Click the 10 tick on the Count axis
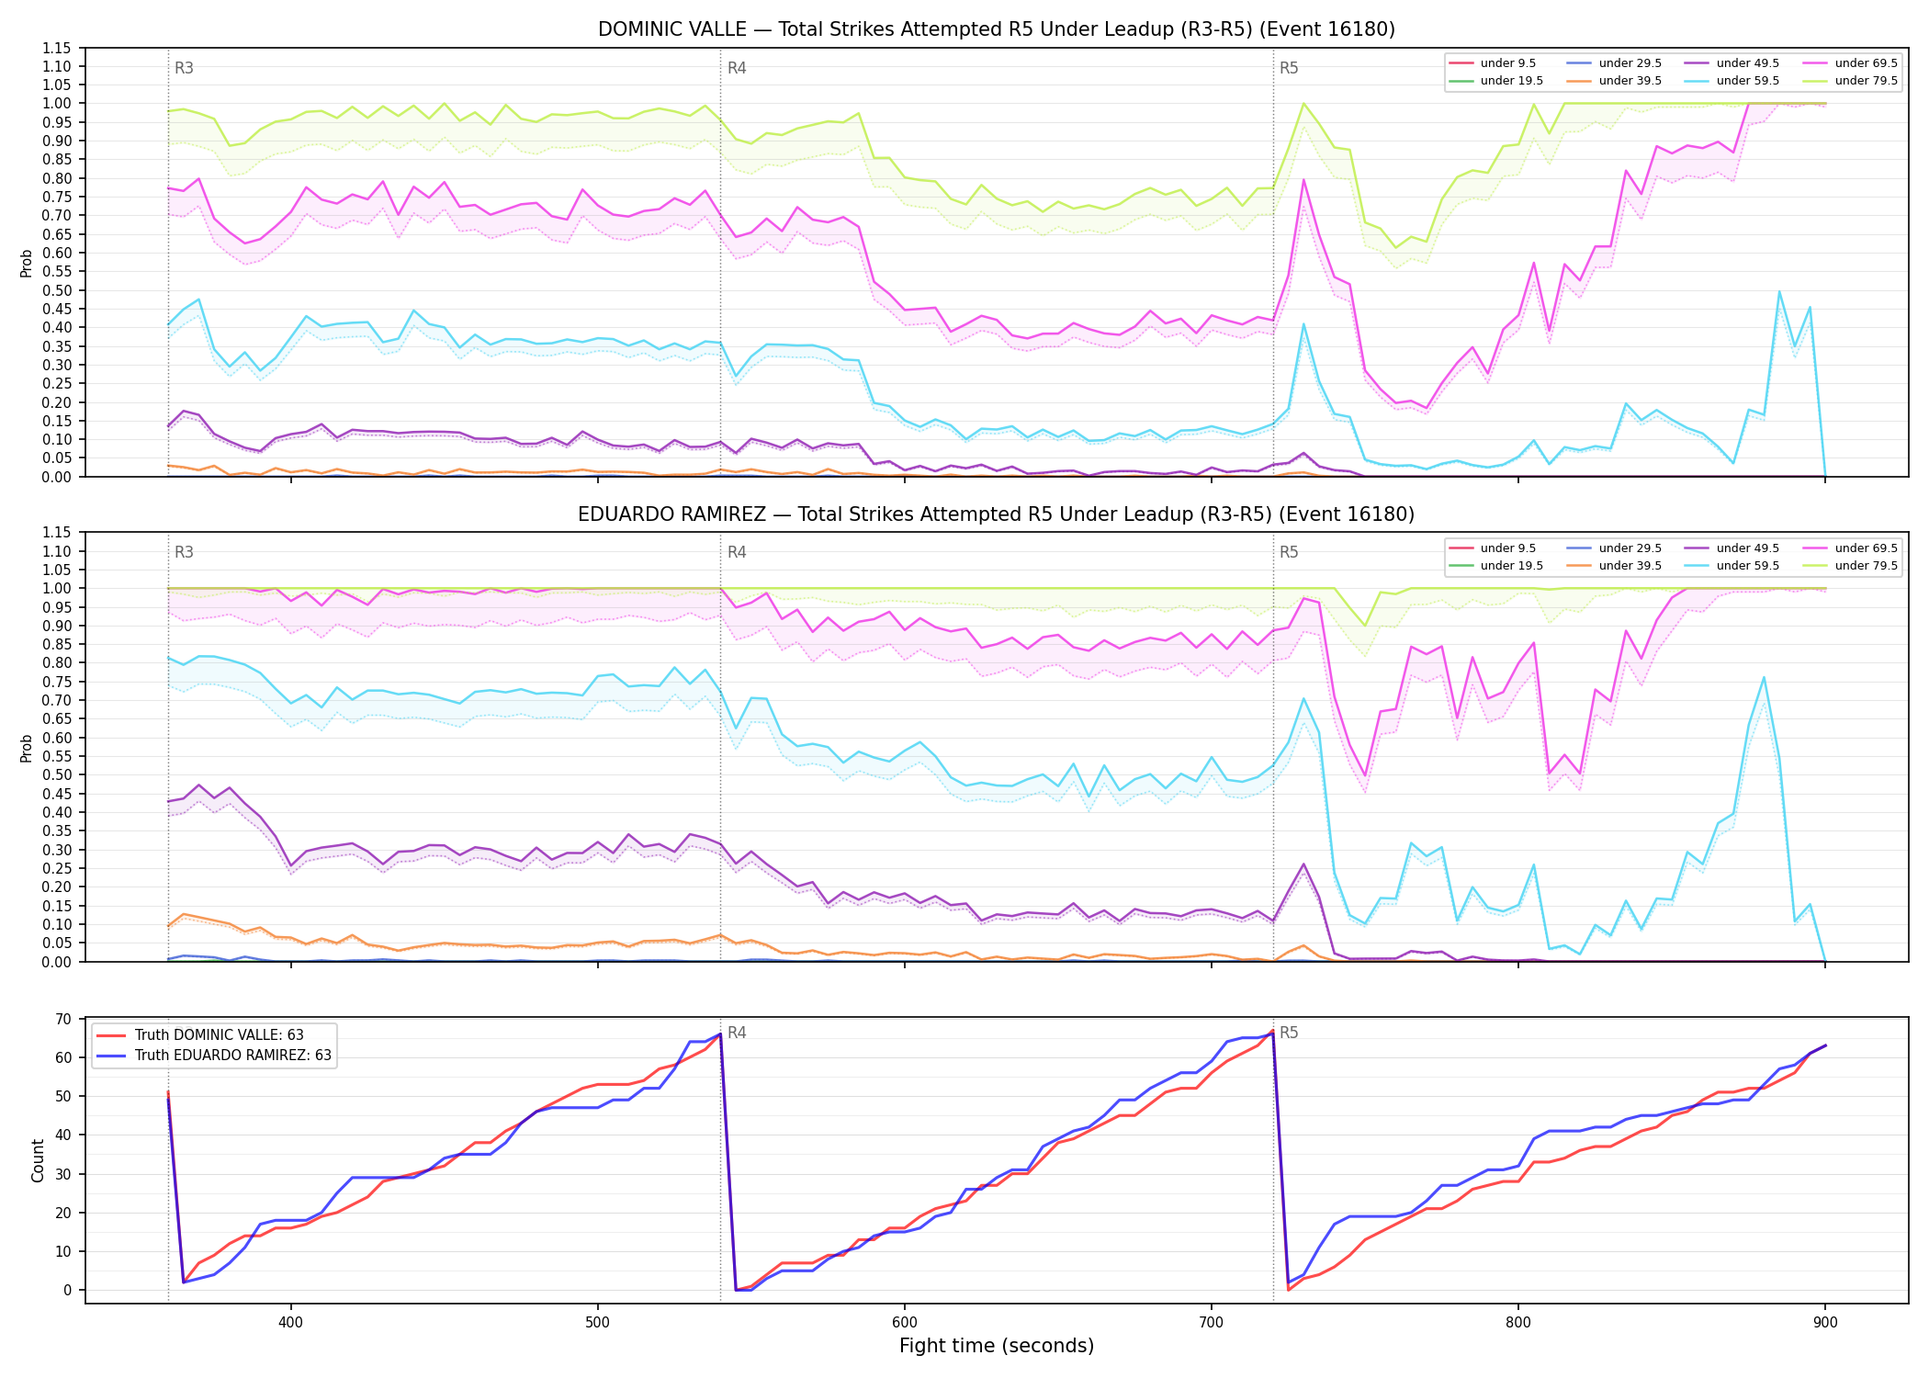 click(x=63, y=1252)
